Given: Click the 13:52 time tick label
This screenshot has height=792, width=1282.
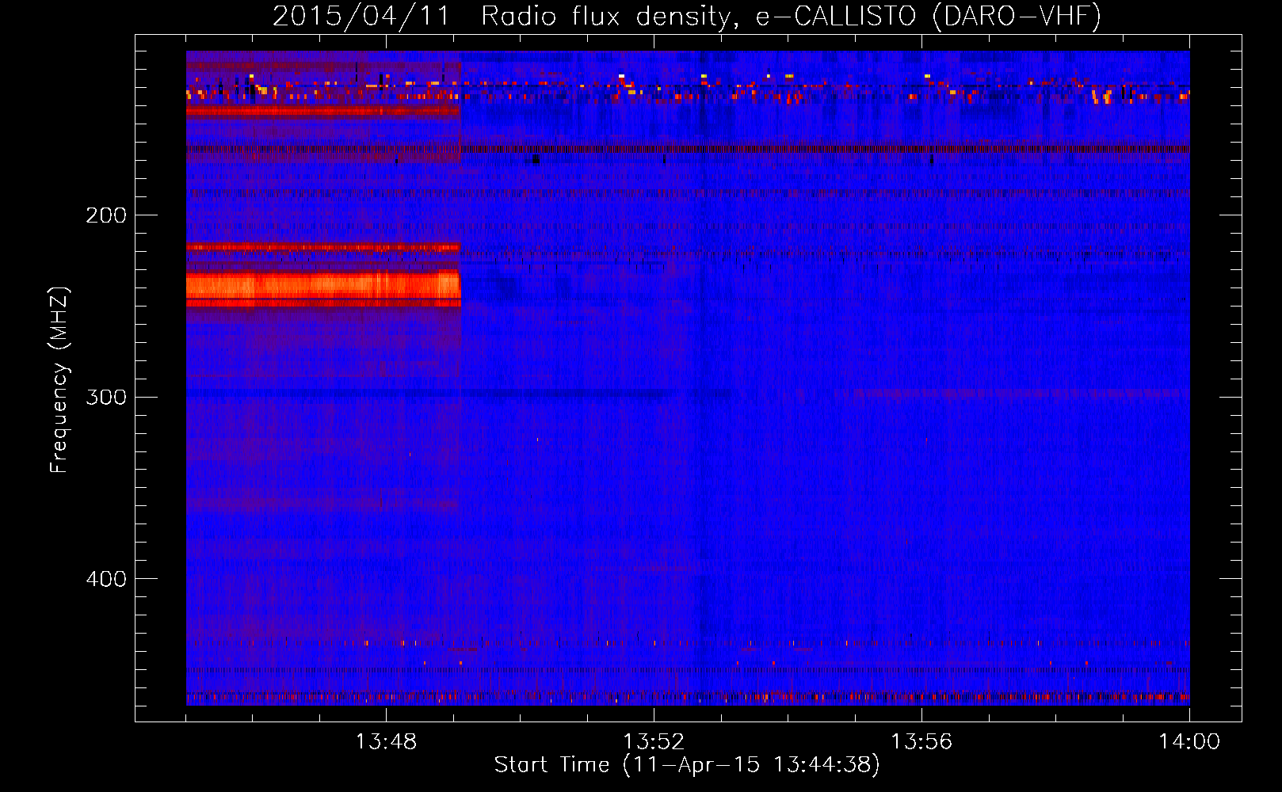Looking at the screenshot, I should point(654,742).
